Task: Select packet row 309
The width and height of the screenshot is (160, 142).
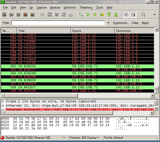Action: point(77,91)
